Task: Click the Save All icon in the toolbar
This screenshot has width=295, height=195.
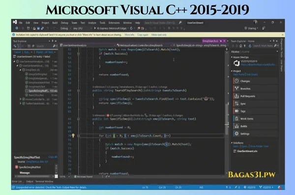Action: coord(42,28)
